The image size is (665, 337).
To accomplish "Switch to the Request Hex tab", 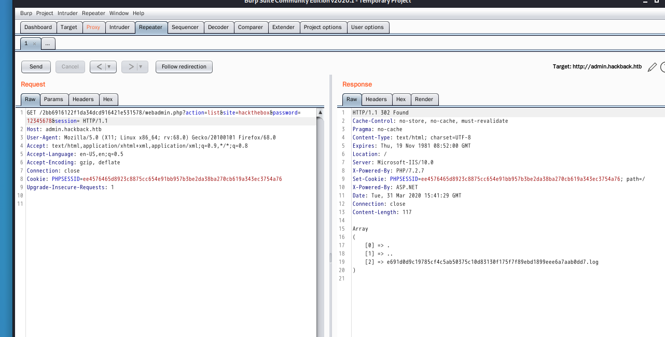I will tap(108, 99).
